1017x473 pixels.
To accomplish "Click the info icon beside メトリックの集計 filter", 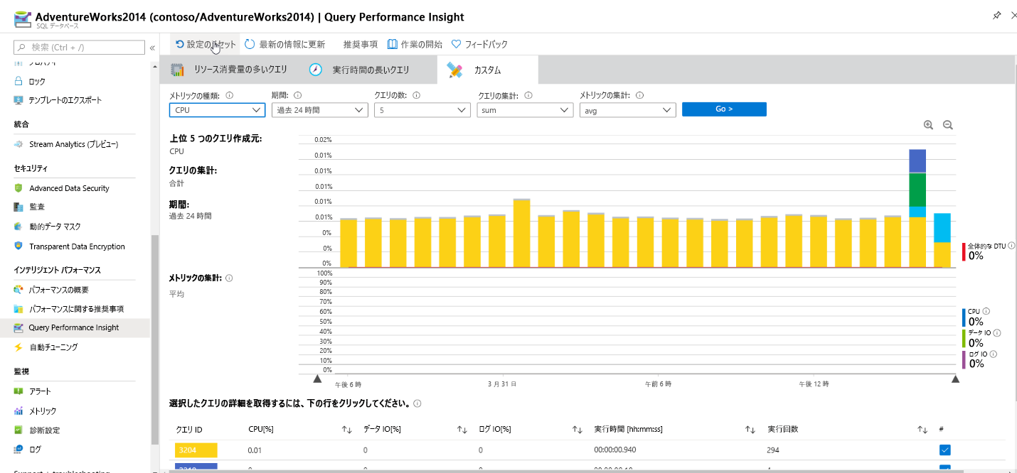I will click(x=639, y=95).
